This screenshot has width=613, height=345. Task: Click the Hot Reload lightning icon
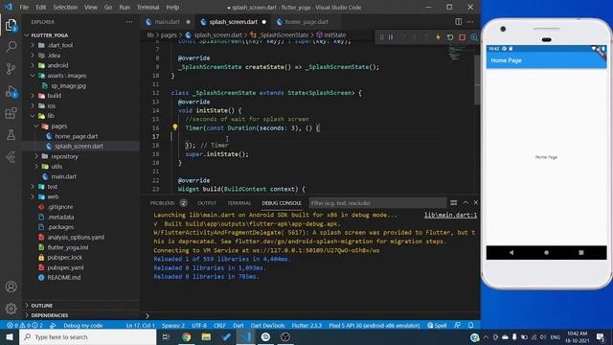(x=439, y=37)
